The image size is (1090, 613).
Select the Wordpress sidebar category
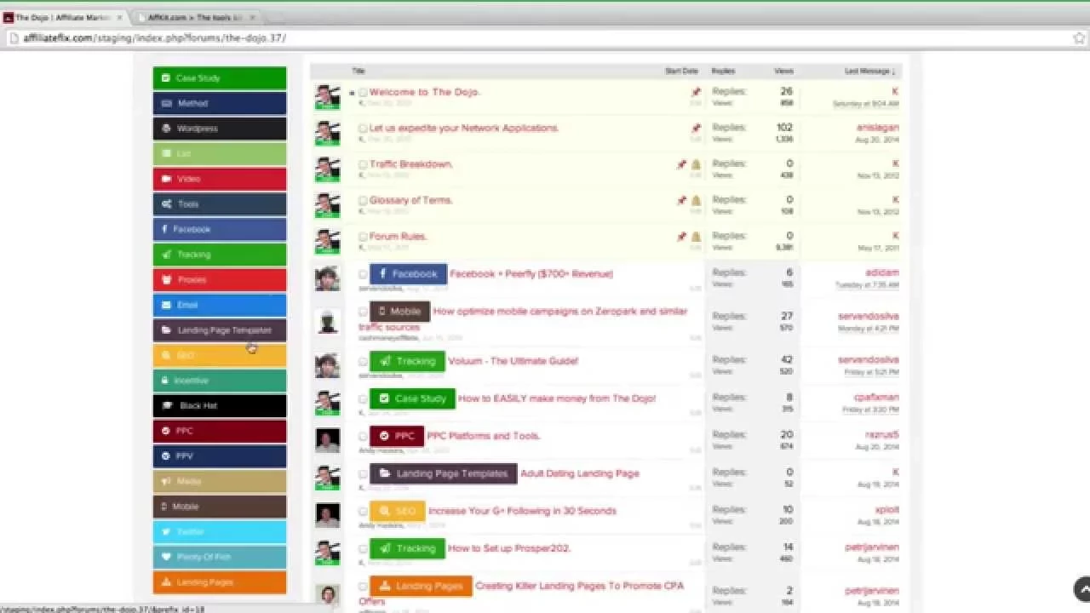tap(220, 129)
